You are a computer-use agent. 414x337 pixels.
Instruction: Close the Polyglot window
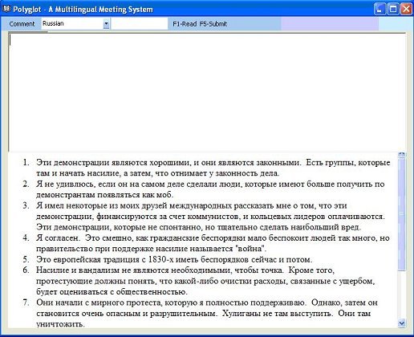click(406, 9)
